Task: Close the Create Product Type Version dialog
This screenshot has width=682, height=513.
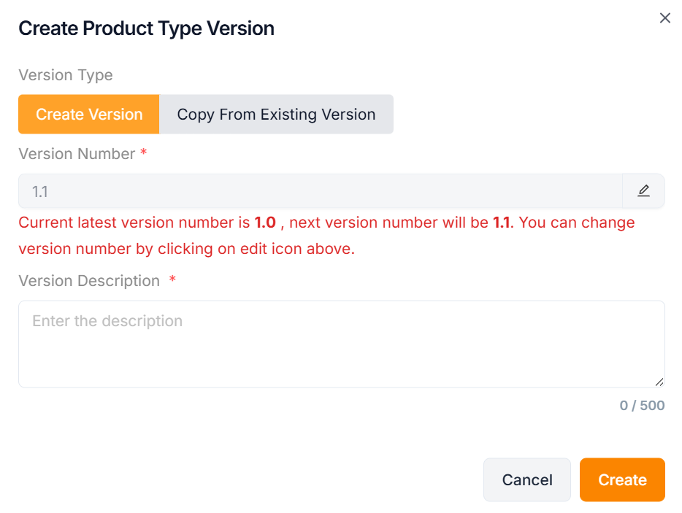Action: coord(664,18)
